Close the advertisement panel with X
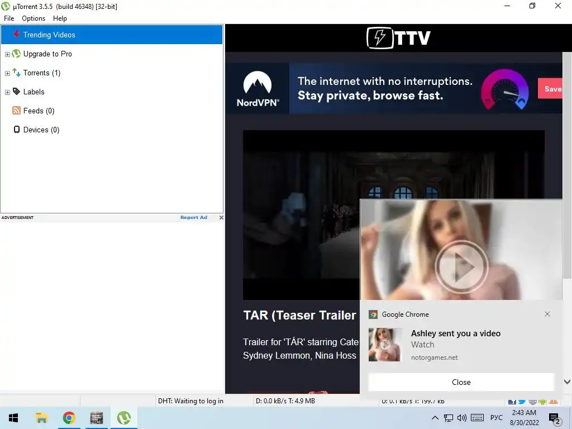This screenshot has height=429, width=572. [x=221, y=217]
